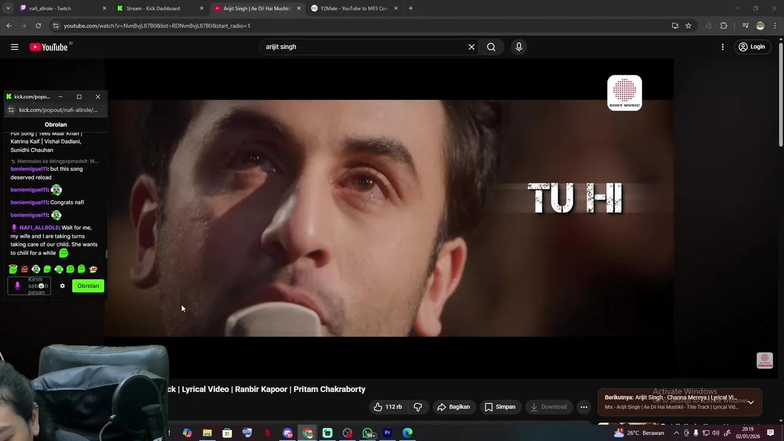Sign in with the Login button

click(752, 47)
